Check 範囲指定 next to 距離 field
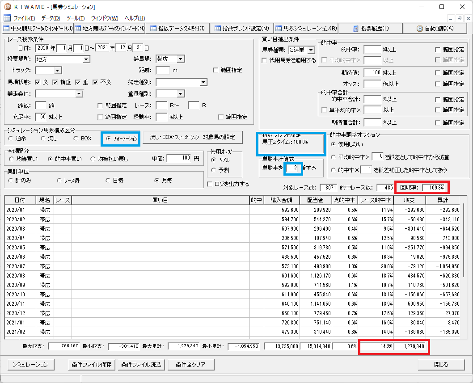473x383 pixels. point(215,70)
